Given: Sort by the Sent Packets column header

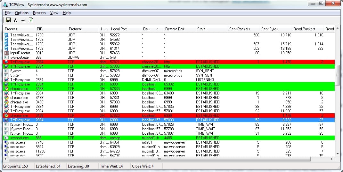Looking at the screenshot, I should (243, 29).
